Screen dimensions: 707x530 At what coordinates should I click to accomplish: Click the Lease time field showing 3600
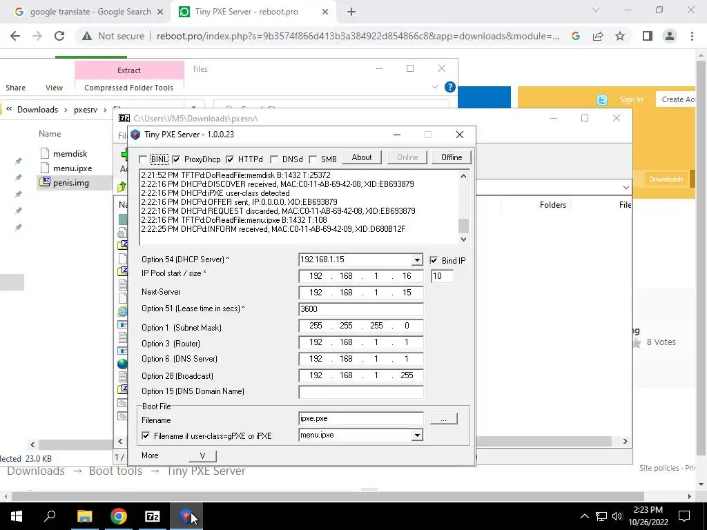pyautogui.click(x=360, y=309)
